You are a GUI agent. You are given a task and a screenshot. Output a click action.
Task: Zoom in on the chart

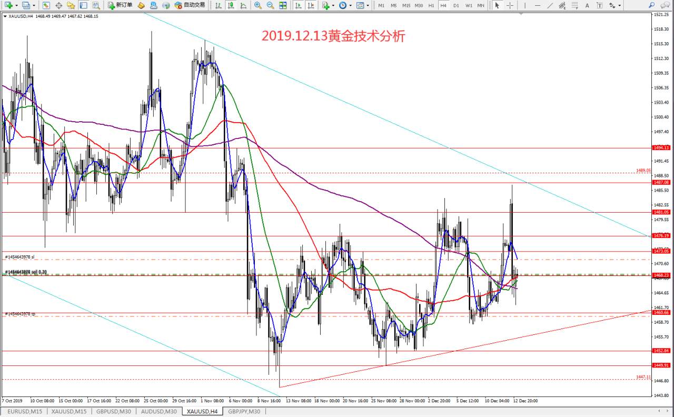point(257,5)
